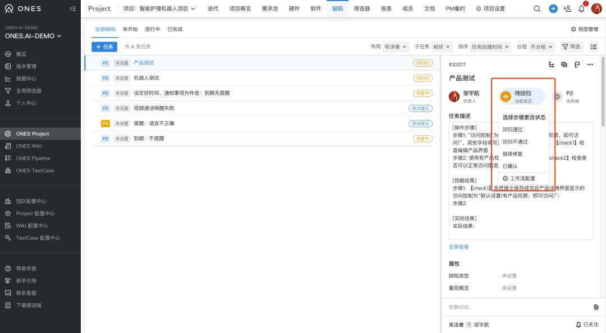Open TestCase 配置中心
Image resolution: width=606 pixels, height=333 pixels.
click(x=38, y=238)
